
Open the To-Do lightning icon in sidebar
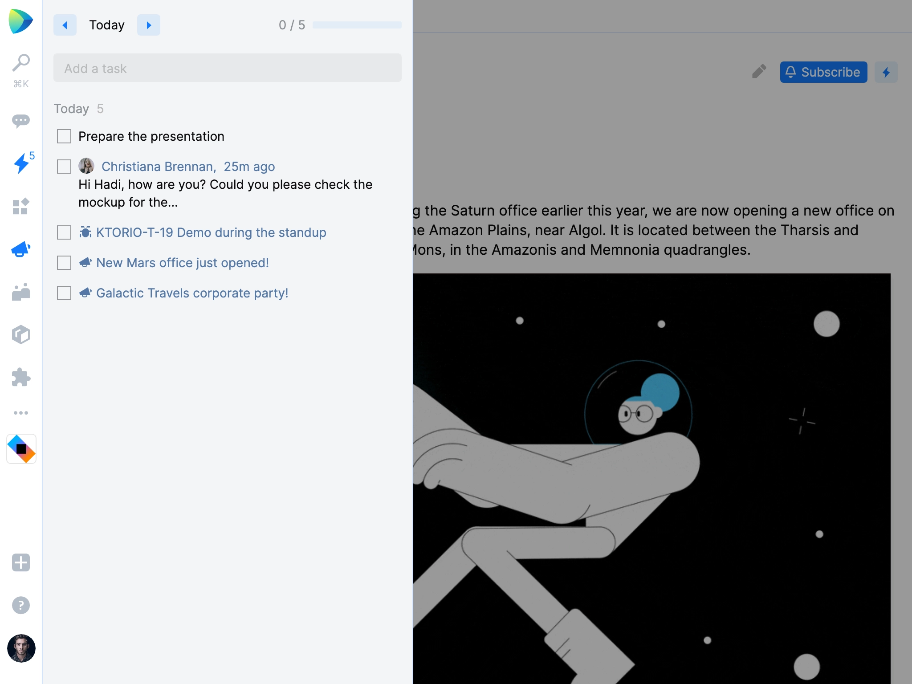point(21,163)
